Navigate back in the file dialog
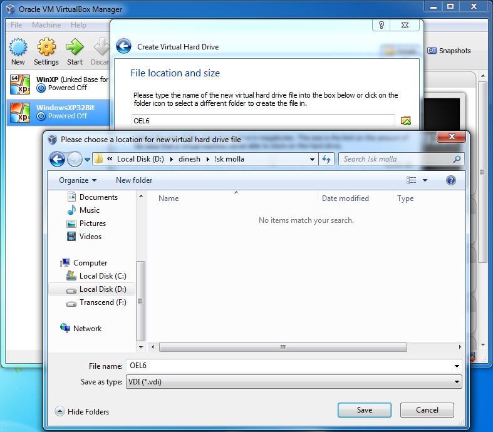This screenshot has width=493, height=432. tap(57, 159)
